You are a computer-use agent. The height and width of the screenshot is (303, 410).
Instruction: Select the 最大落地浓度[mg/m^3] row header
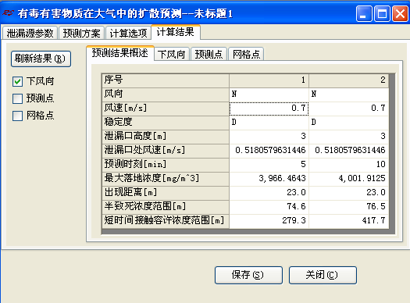pos(166,179)
